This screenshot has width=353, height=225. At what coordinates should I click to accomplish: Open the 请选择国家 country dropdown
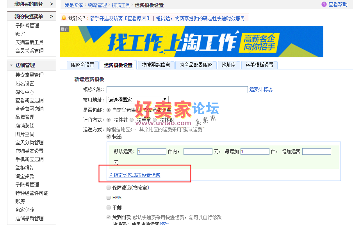pyautogui.click(x=137, y=99)
